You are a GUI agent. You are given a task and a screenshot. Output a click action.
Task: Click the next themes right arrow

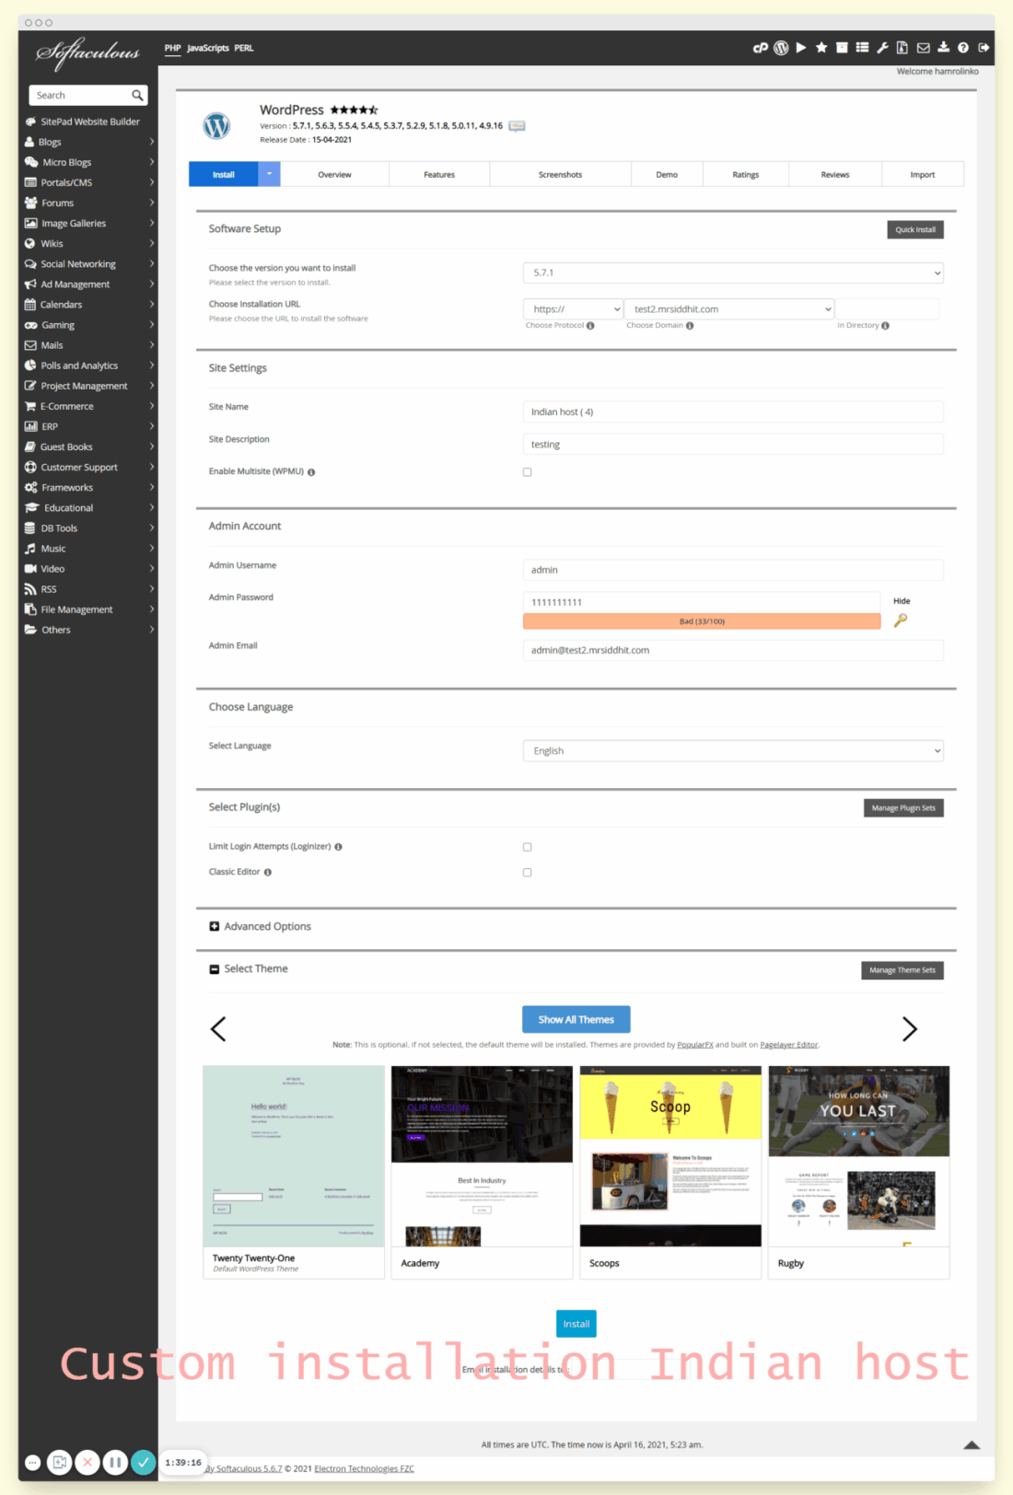tap(909, 1029)
